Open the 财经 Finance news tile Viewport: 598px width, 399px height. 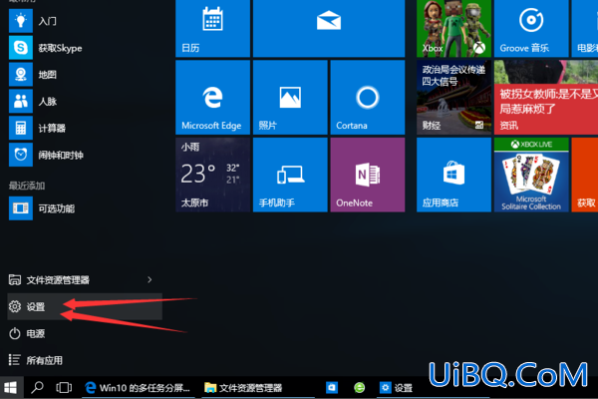[453, 98]
